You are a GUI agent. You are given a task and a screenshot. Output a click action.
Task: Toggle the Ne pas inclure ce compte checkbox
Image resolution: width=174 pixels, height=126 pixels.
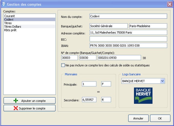coord(63,65)
